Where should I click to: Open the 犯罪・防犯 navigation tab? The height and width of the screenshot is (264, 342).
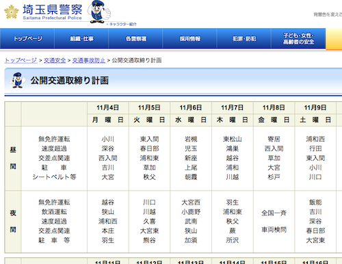tap(244, 38)
